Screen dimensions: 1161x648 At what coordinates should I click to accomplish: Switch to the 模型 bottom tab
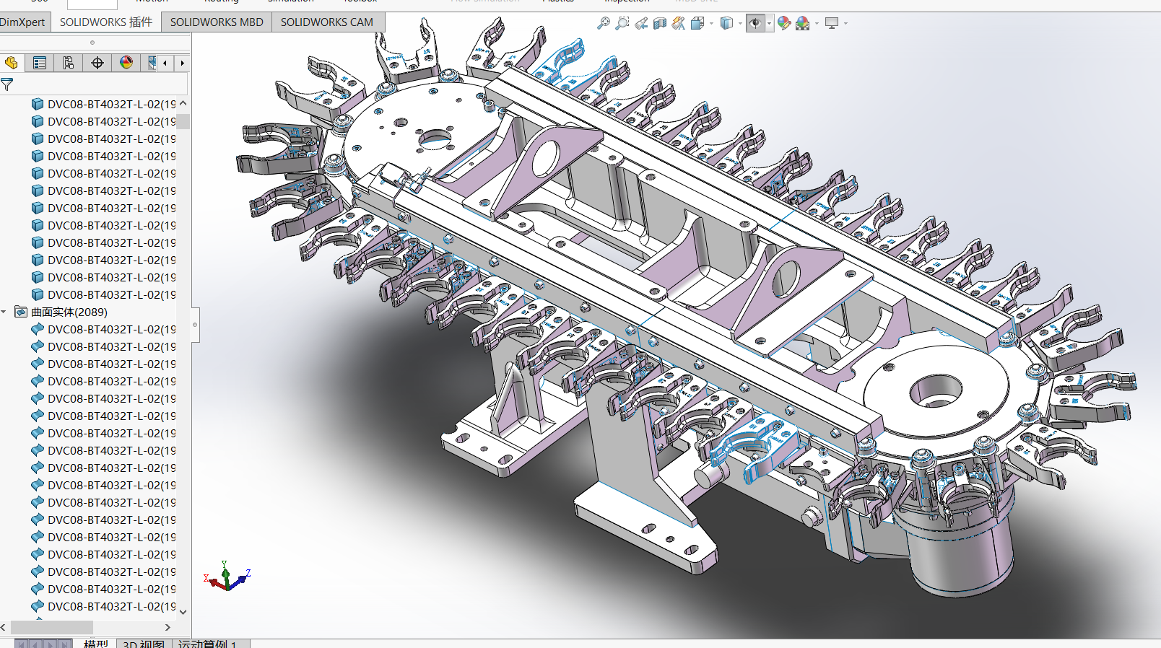(95, 644)
